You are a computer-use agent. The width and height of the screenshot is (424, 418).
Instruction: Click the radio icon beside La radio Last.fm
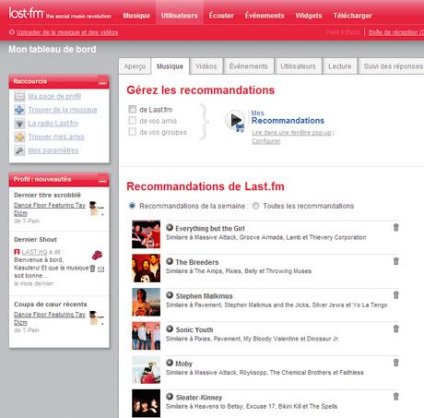click(x=19, y=124)
